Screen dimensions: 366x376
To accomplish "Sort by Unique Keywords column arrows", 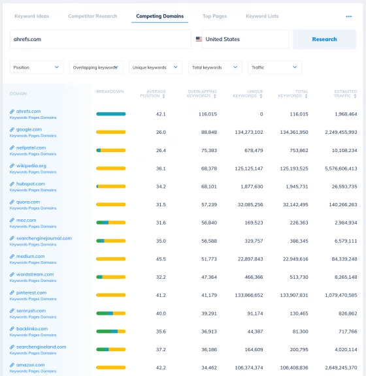I will 261,96.
